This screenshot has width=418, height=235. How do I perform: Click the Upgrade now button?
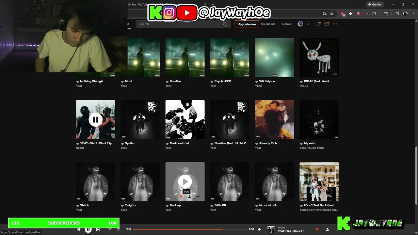pos(247,24)
